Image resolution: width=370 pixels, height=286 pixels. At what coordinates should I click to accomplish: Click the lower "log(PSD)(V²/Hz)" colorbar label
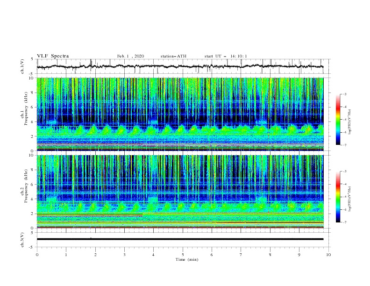350,199
